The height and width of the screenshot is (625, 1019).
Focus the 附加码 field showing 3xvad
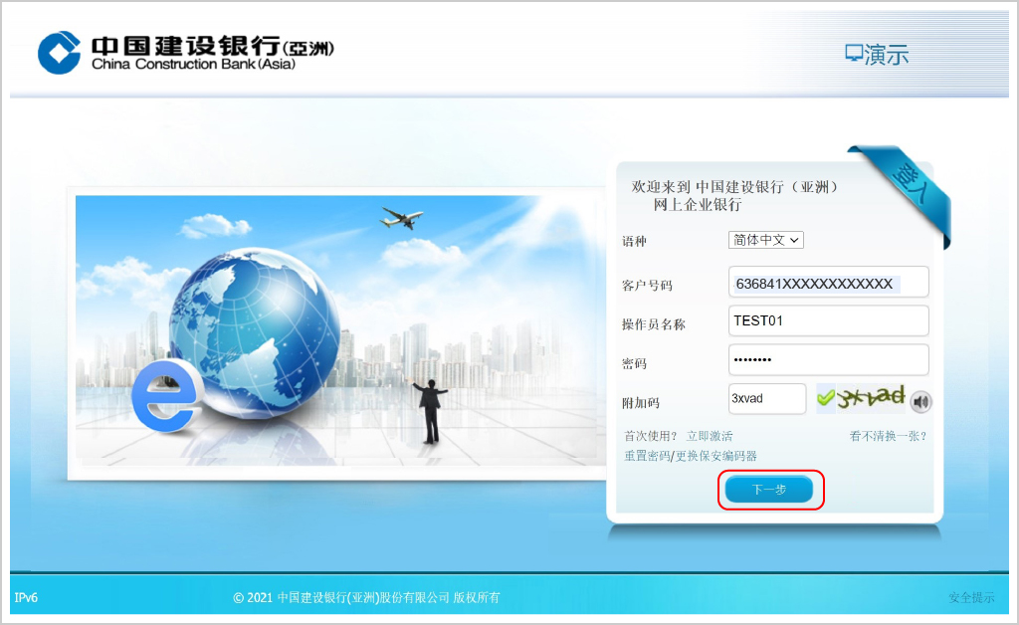[767, 398]
